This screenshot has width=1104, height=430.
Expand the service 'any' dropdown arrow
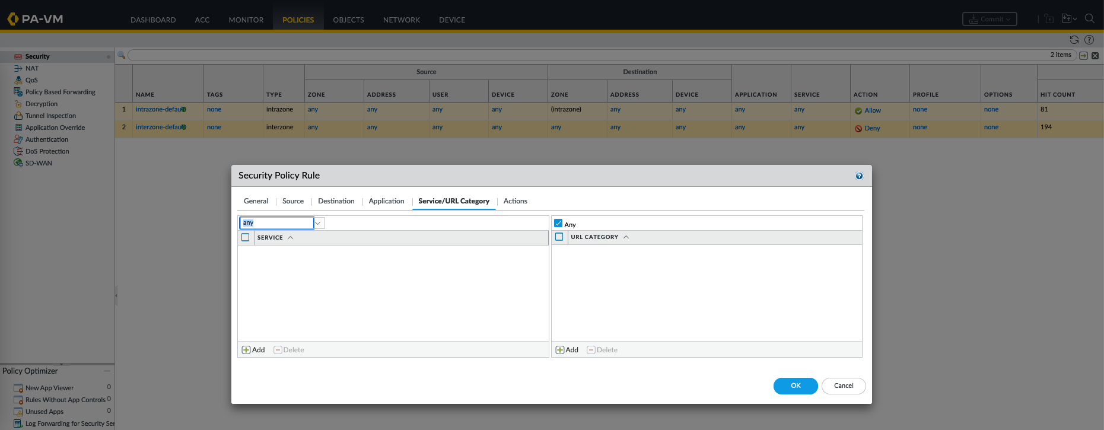[x=319, y=223]
